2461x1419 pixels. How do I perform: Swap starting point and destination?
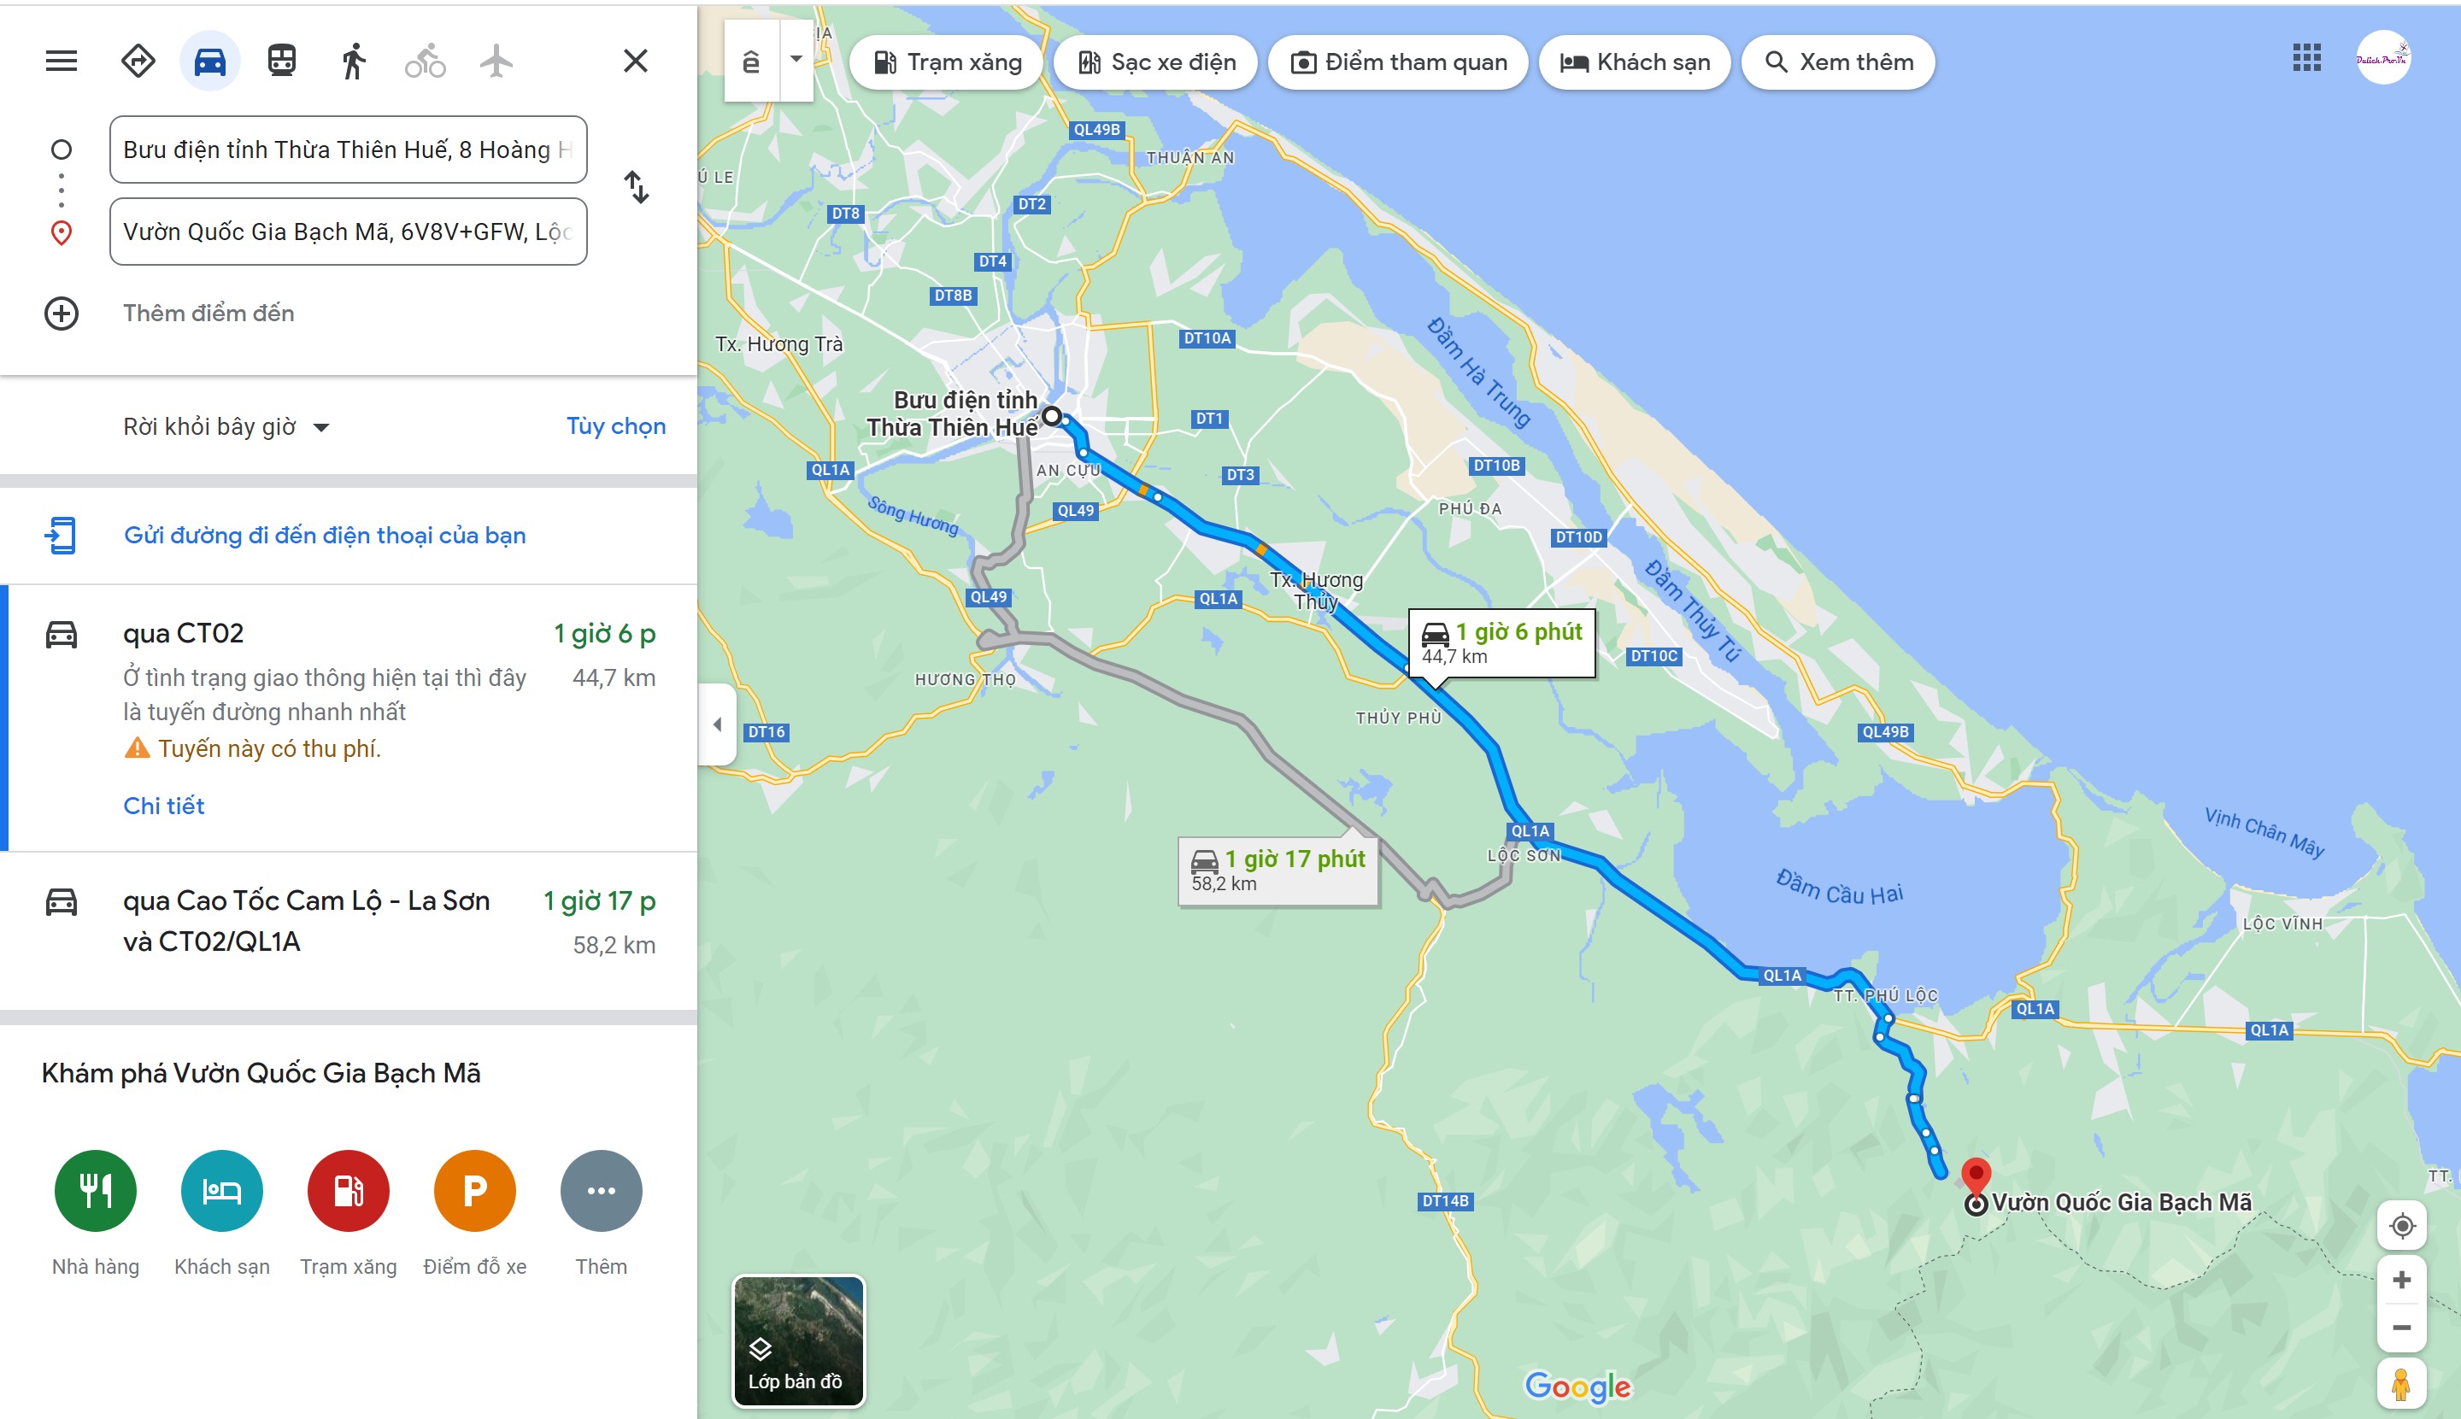point(637,187)
